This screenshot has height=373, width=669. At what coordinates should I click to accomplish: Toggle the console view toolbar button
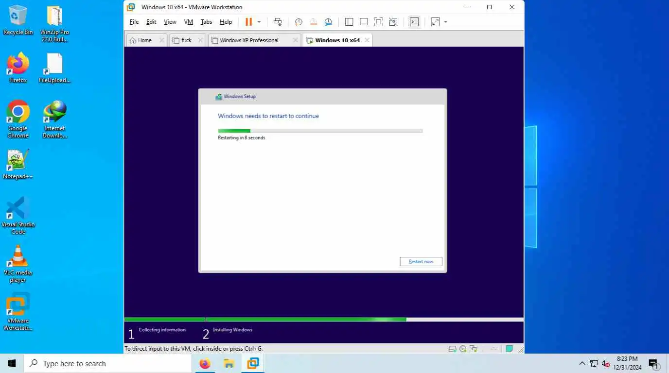(x=414, y=22)
